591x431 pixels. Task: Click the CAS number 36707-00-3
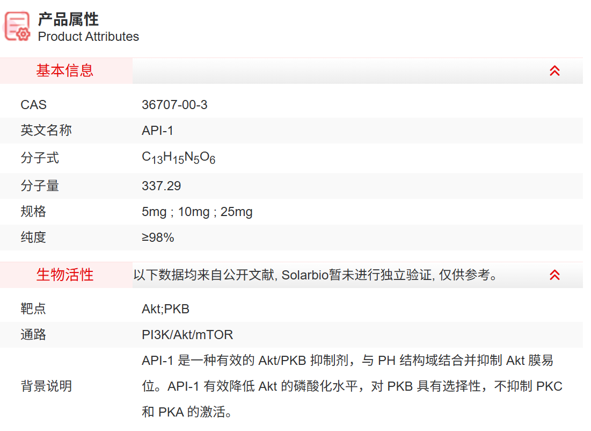174,105
